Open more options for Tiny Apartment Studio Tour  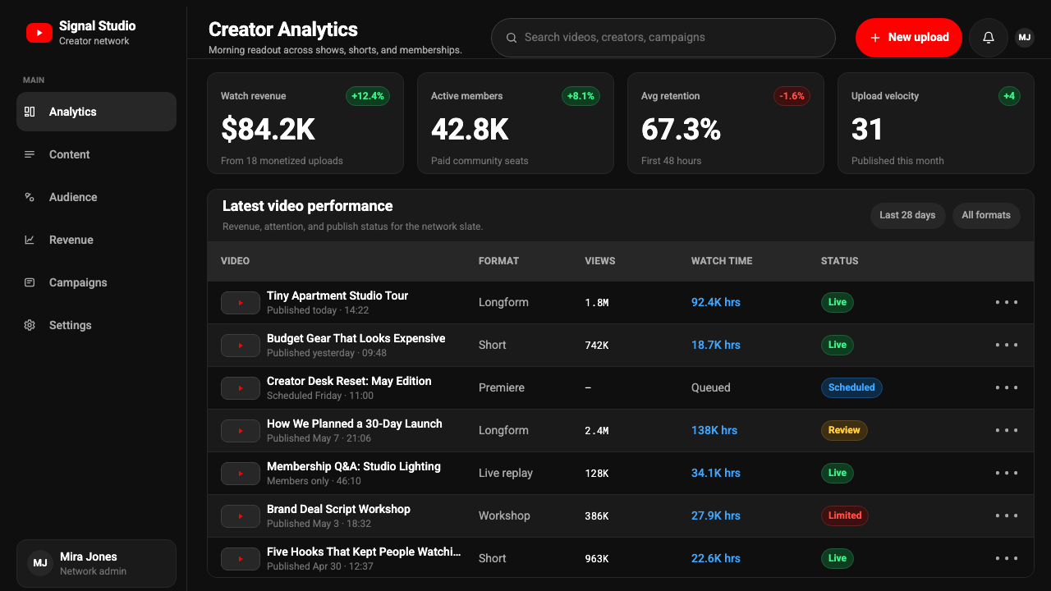(1007, 302)
